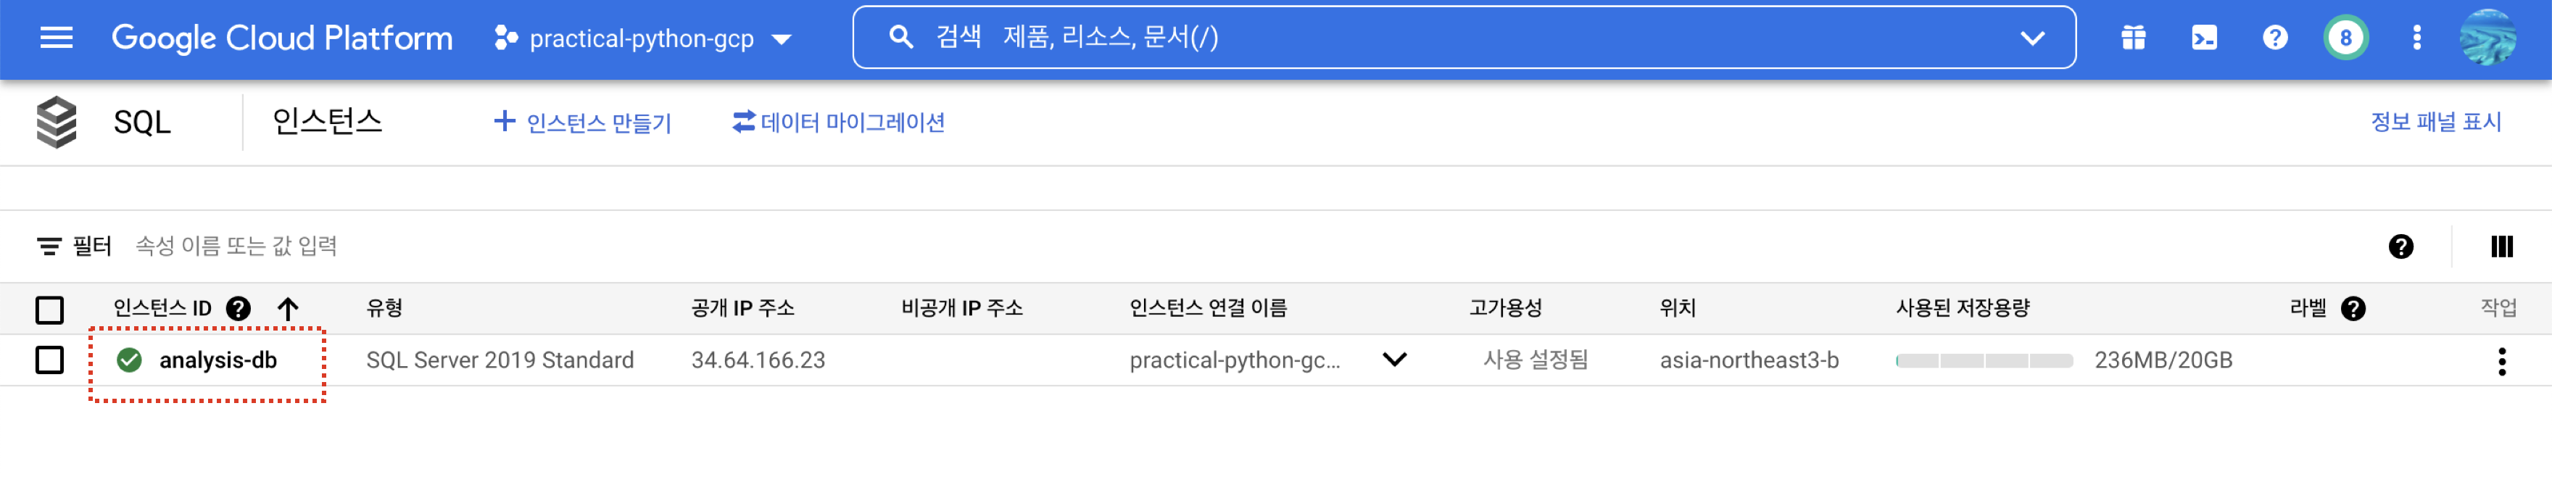Click the public IP 34.64.166.23
Viewport: 2552px width, 477px height.
pyautogui.click(x=758, y=360)
